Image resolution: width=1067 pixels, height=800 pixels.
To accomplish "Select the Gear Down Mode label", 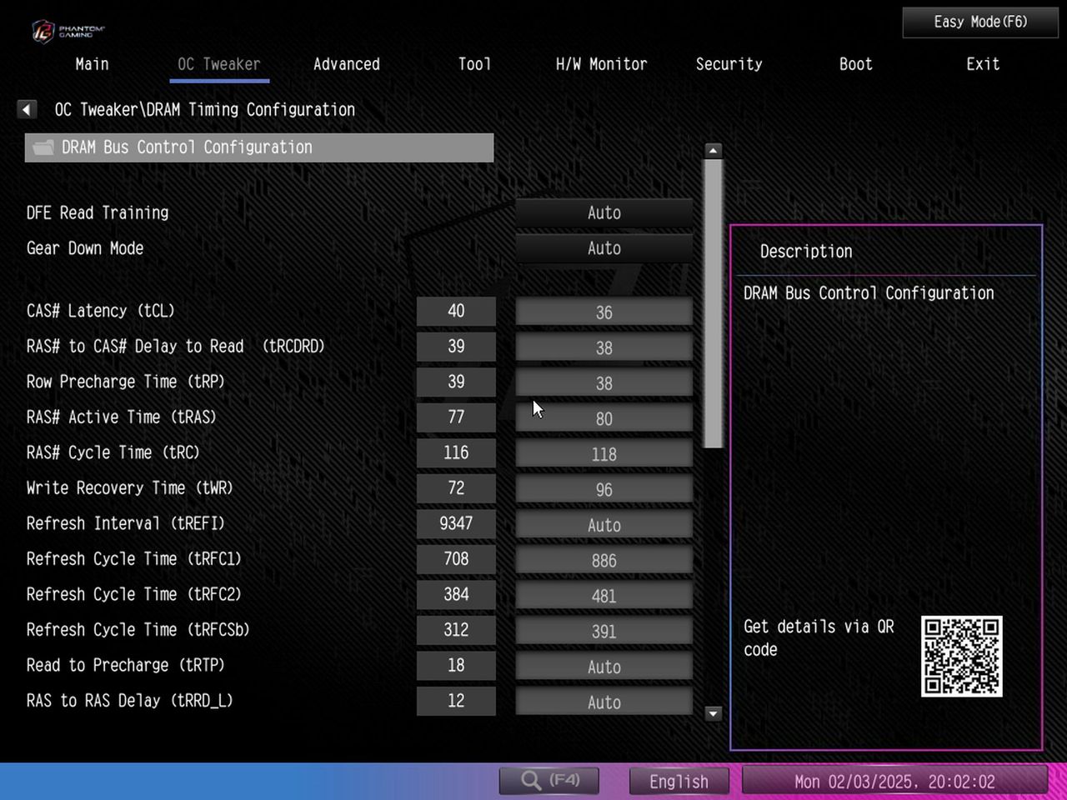I will coord(85,248).
